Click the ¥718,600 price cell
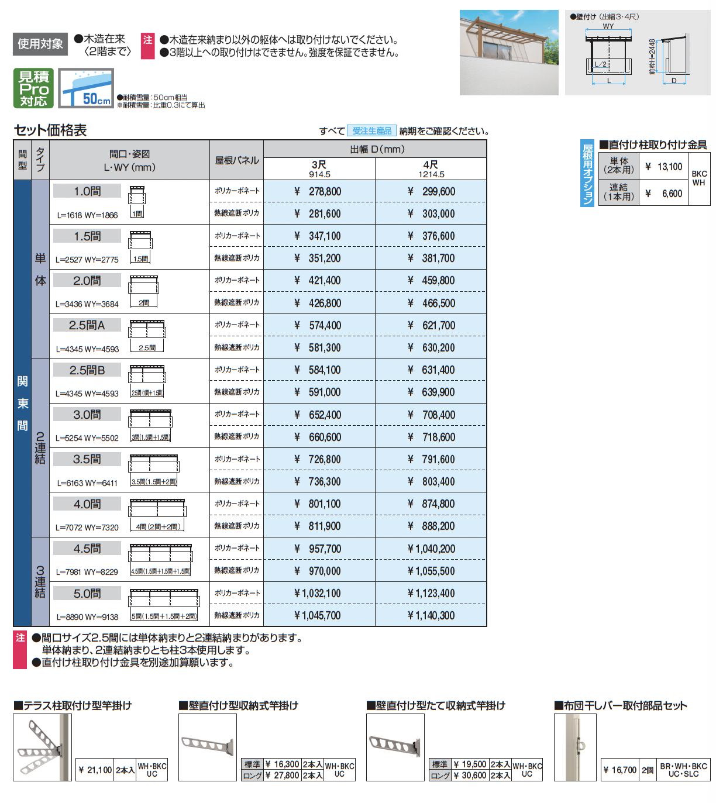 point(431,437)
